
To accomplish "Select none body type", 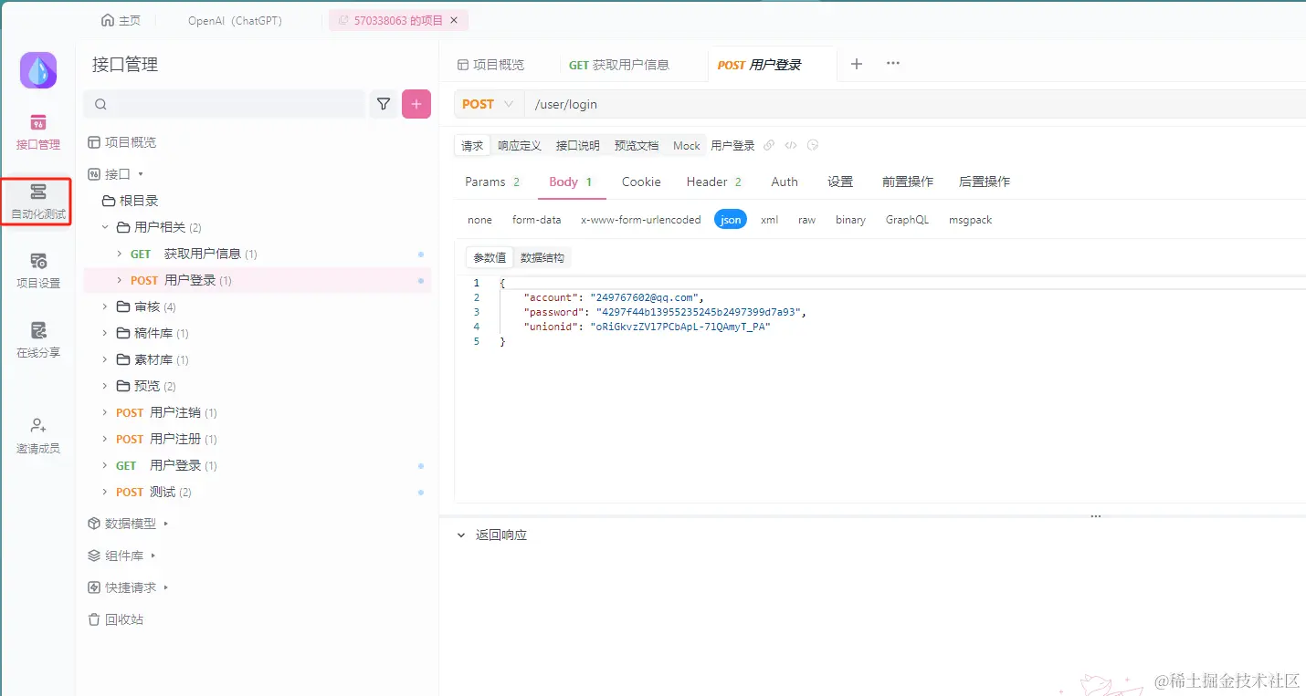I will [x=479, y=220].
